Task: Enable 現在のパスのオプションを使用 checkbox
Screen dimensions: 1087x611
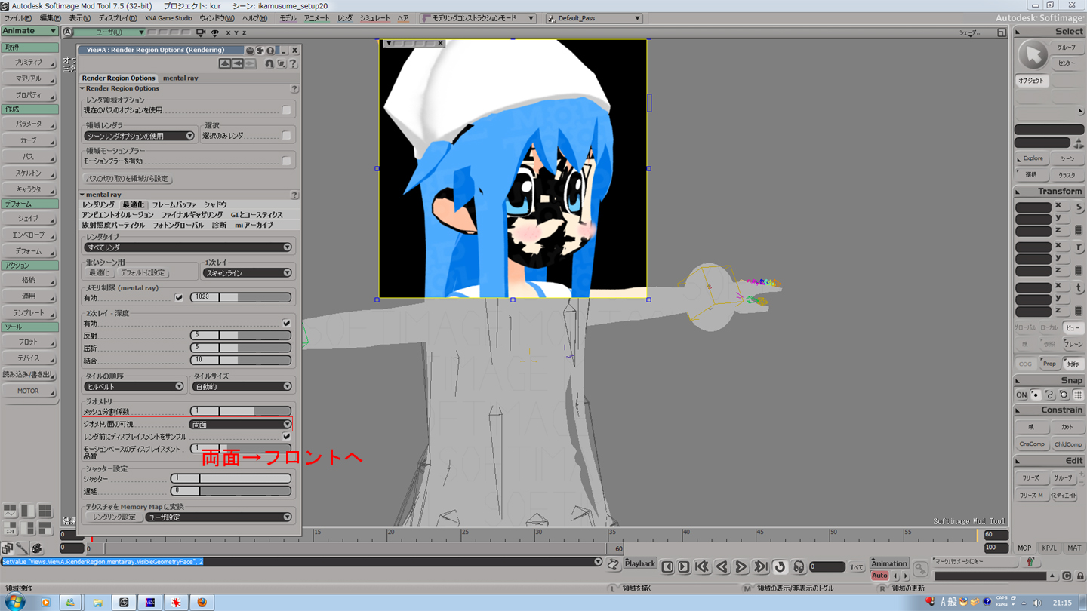Action: tap(286, 110)
